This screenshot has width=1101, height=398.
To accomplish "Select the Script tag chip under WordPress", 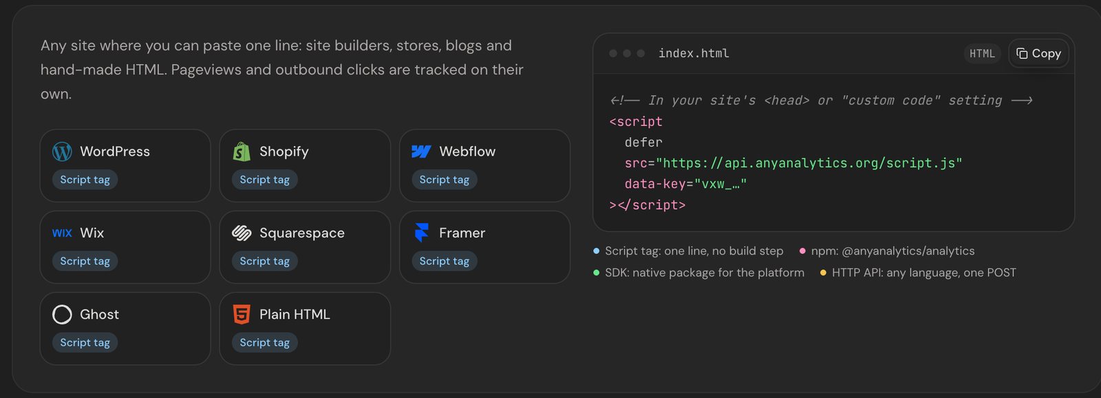I will (x=85, y=180).
